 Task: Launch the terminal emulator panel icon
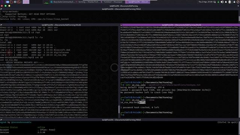[15, 2]
